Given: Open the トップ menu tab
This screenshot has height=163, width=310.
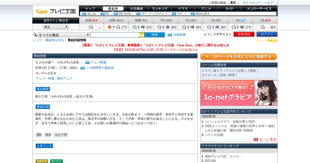Looking at the screenshot, I should (x=90, y=9).
